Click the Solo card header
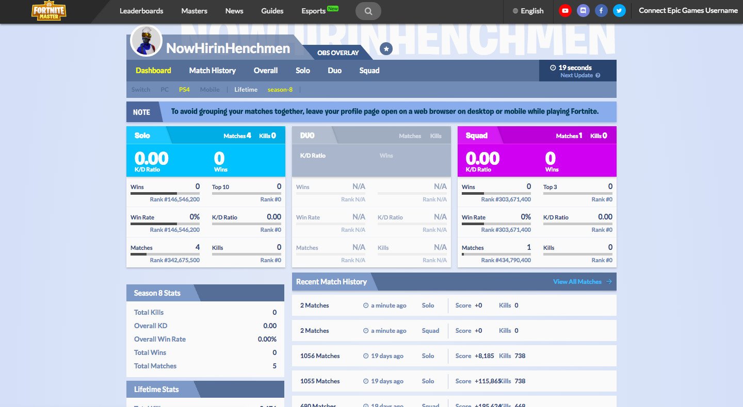743x407 pixels. point(206,135)
